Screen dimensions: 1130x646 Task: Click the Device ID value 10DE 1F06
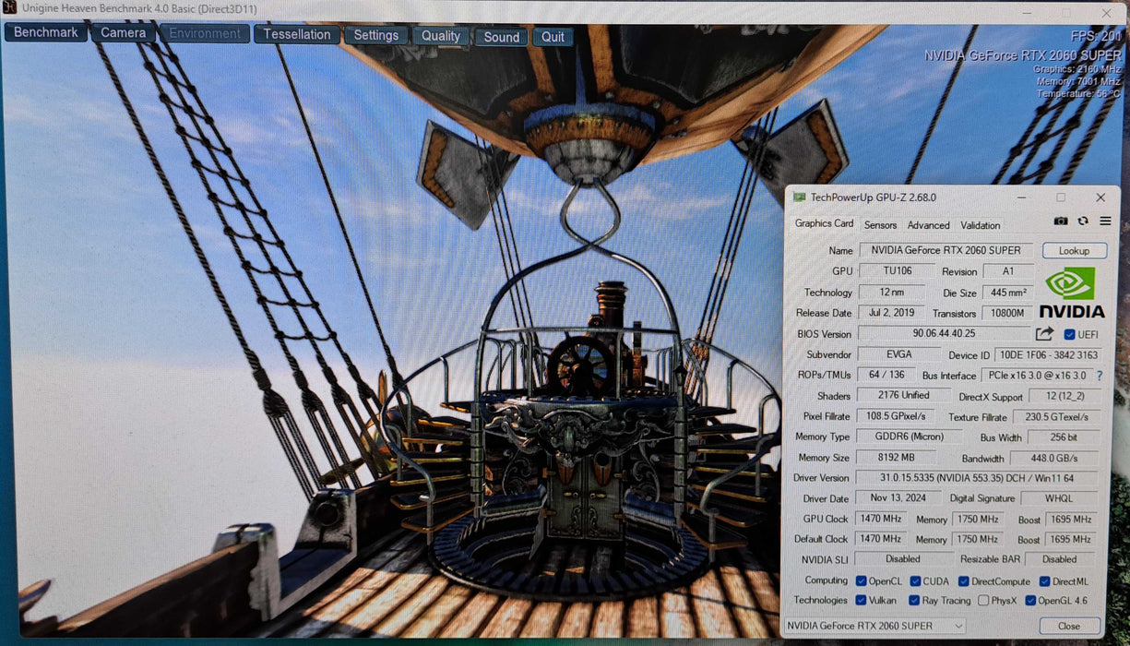click(1047, 355)
